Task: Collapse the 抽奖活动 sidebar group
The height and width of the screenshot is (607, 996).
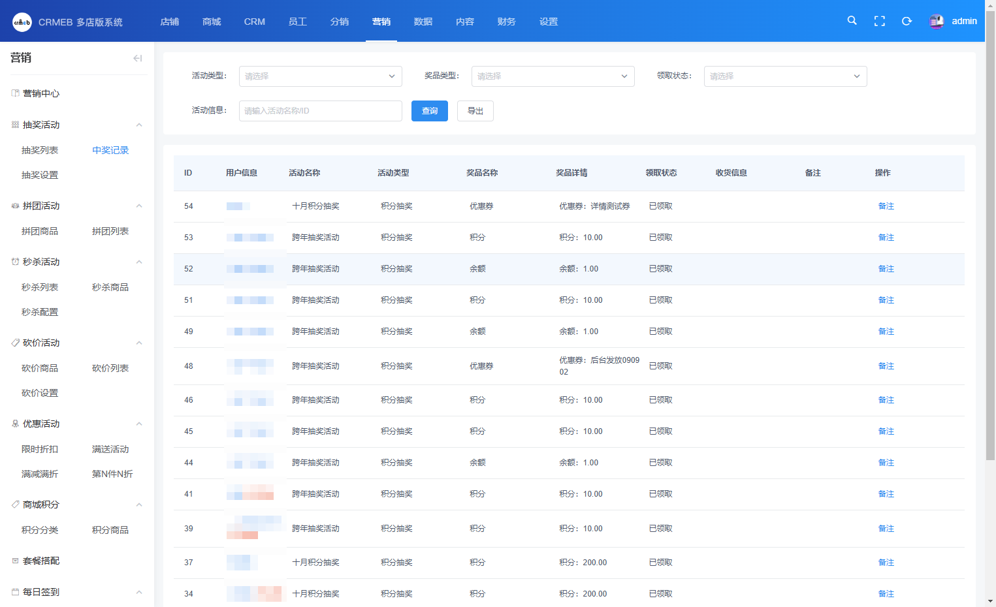Action: 138,125
